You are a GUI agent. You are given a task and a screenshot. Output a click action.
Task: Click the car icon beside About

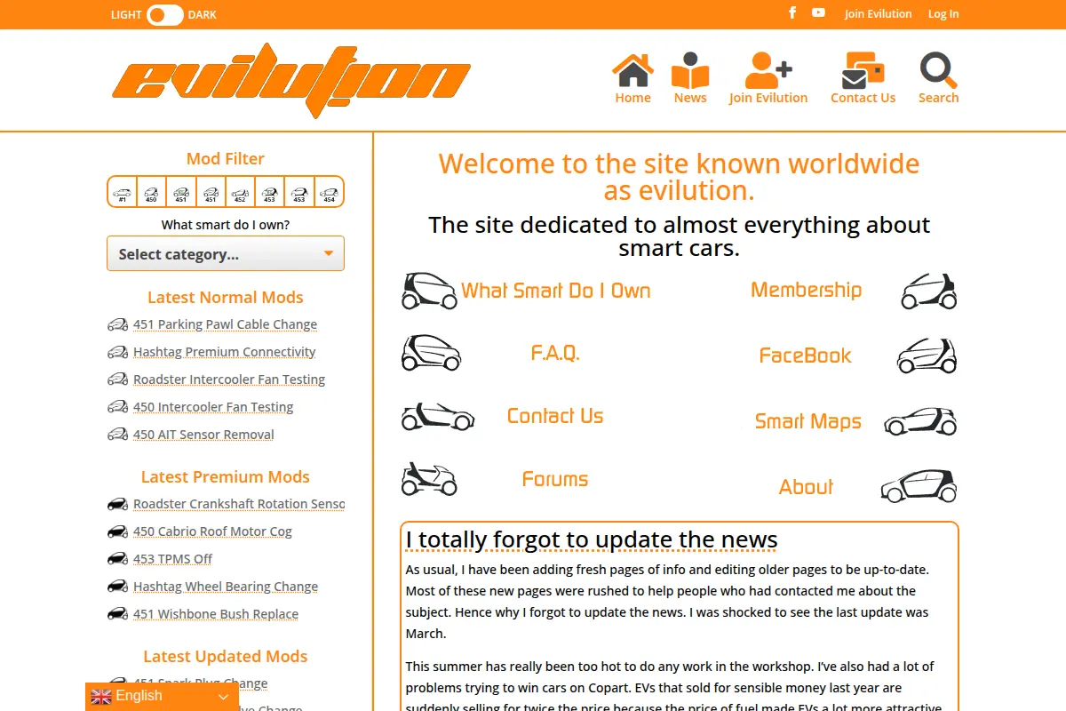919,486
